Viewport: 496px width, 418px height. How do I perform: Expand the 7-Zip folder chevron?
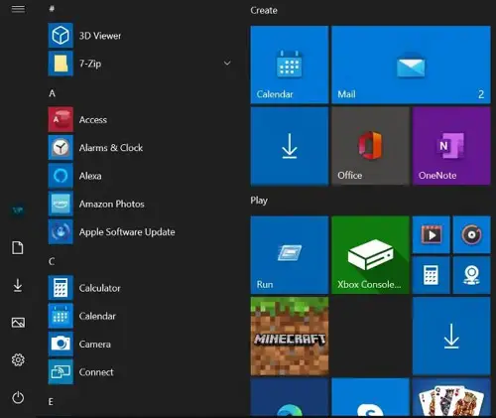coord(227,63)
